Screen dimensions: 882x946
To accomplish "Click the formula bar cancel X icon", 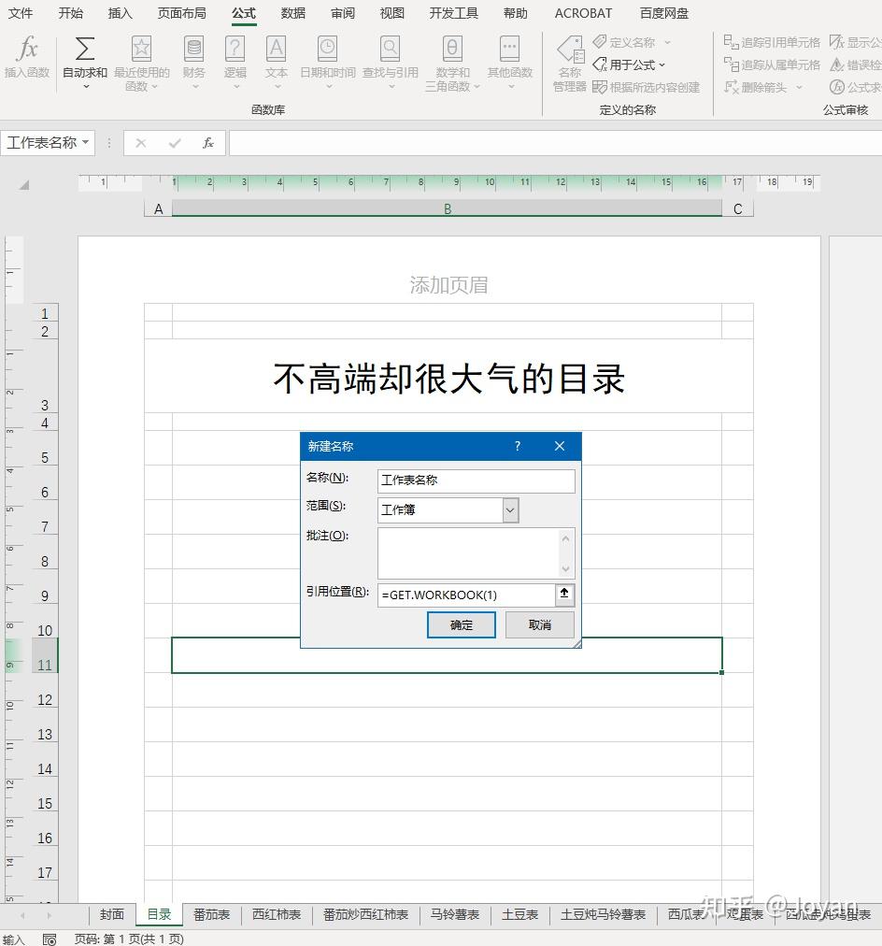I will click(x=140, y=143).
